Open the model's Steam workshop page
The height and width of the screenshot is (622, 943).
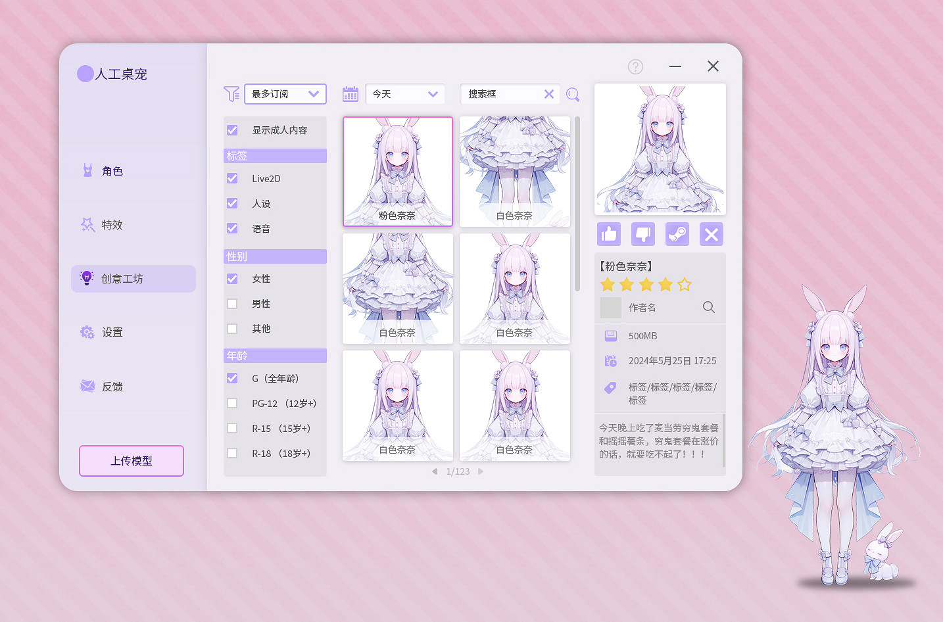[x=677, y=233]
